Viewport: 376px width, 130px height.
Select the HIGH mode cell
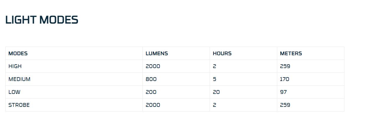point(15,66)
